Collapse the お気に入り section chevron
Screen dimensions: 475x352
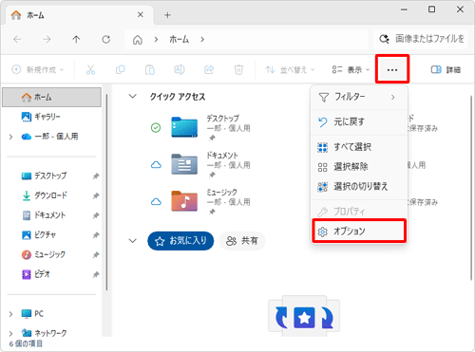point(133,241)
